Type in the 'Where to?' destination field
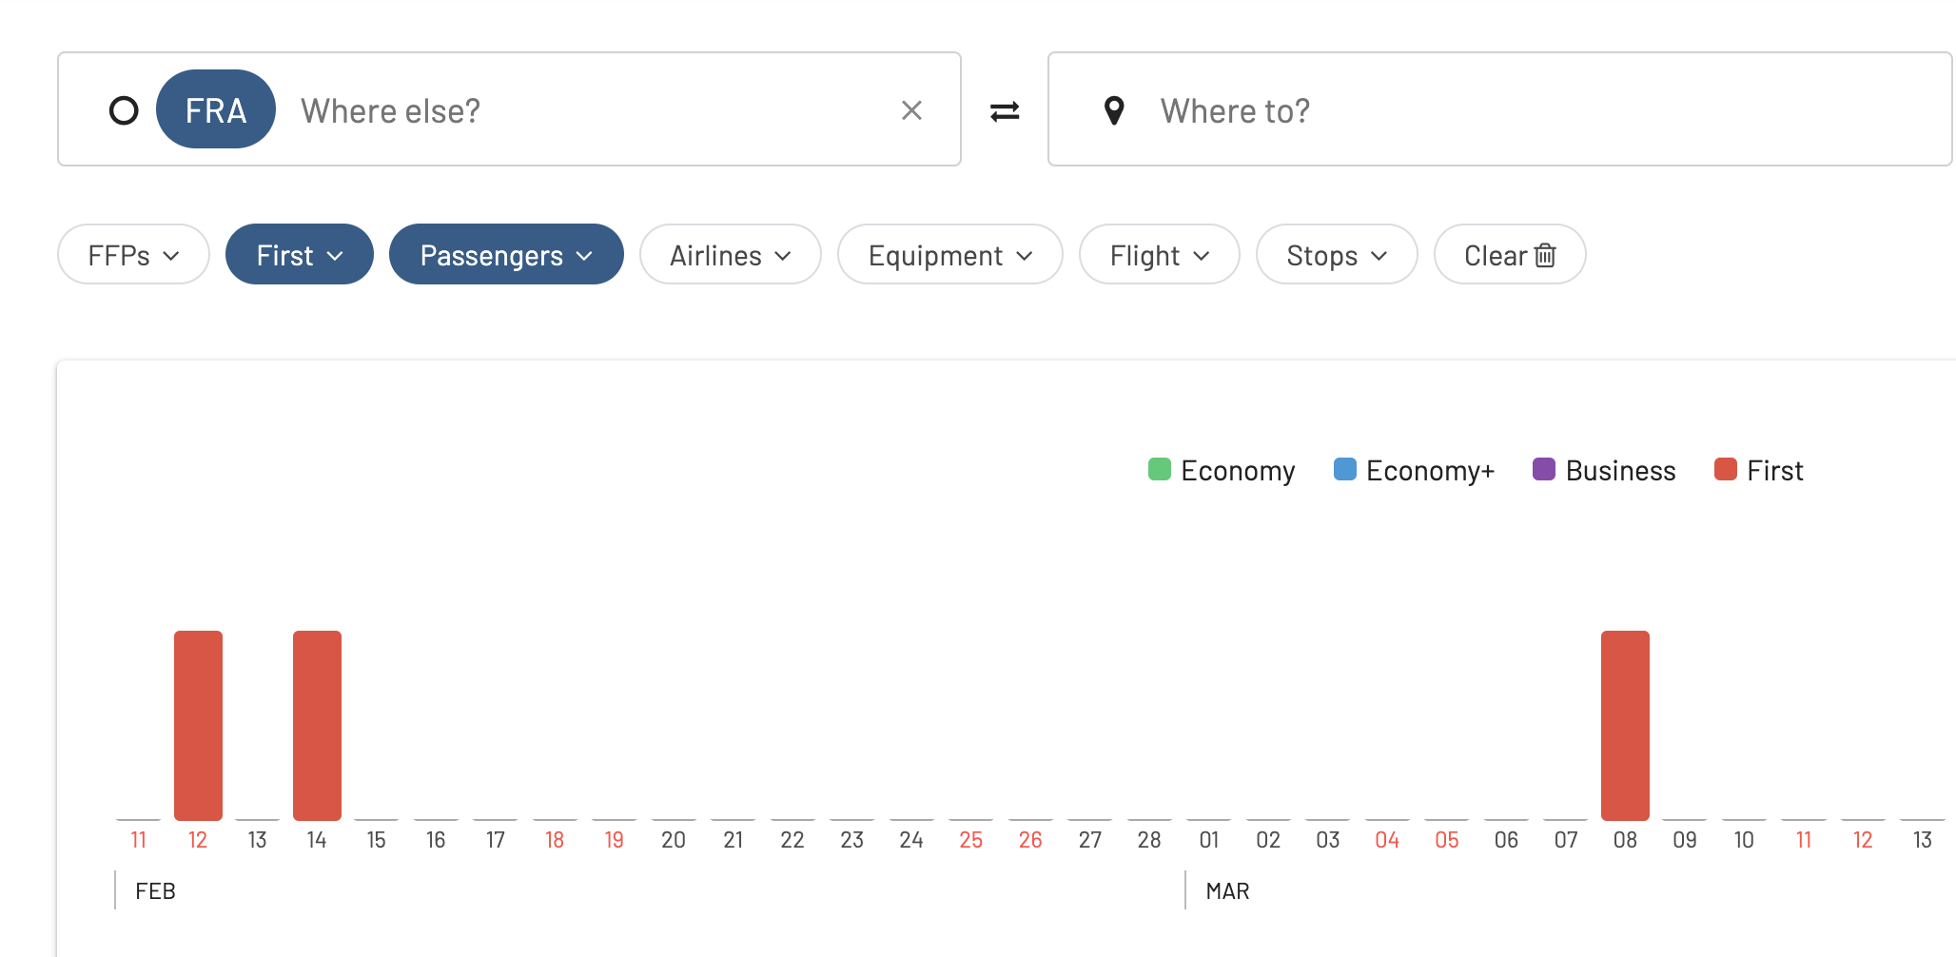Screen dimensions: 1956x957 (1522, 110)
